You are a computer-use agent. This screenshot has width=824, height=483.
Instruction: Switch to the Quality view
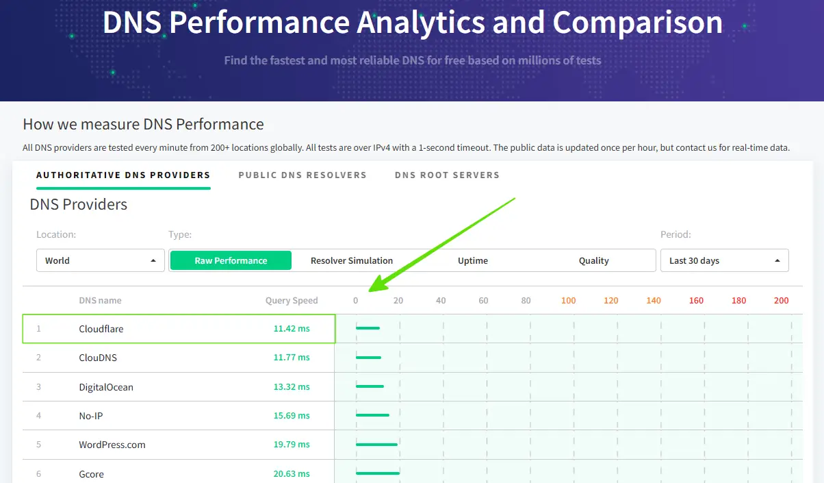coord(593,260)
